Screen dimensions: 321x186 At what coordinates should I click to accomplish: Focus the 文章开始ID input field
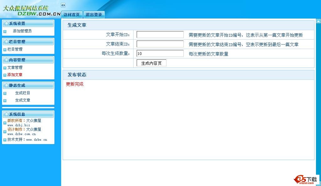160,35
